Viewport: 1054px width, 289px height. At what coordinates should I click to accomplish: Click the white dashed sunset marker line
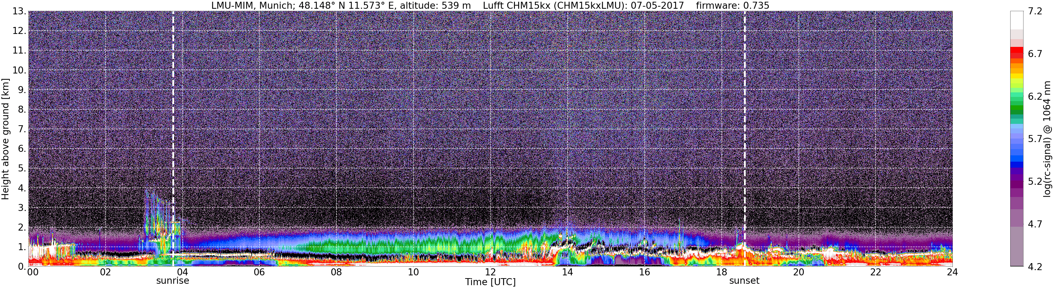tap(745, 139)
